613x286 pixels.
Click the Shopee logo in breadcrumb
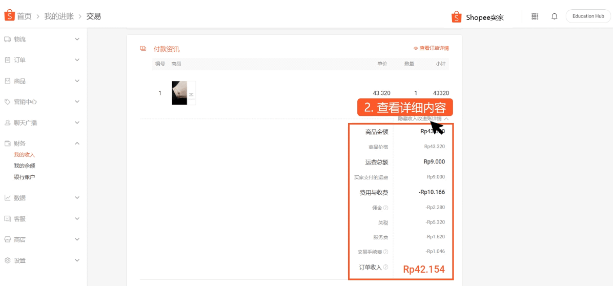tap(9, 16)
